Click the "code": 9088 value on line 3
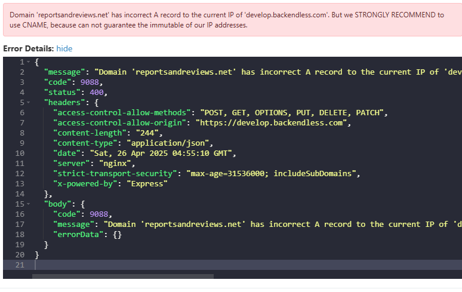The height and width of the screenshot is (292, 462). click(90, 82)
